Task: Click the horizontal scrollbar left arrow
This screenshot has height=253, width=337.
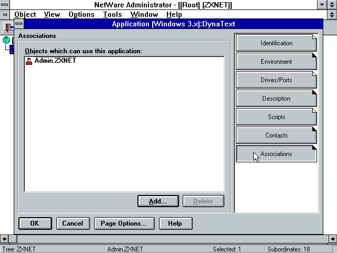Action: click(x=4, y=239)
